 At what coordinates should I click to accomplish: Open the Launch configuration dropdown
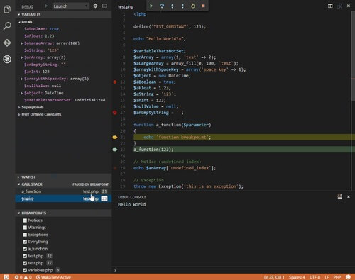click(x=70, y=6)
